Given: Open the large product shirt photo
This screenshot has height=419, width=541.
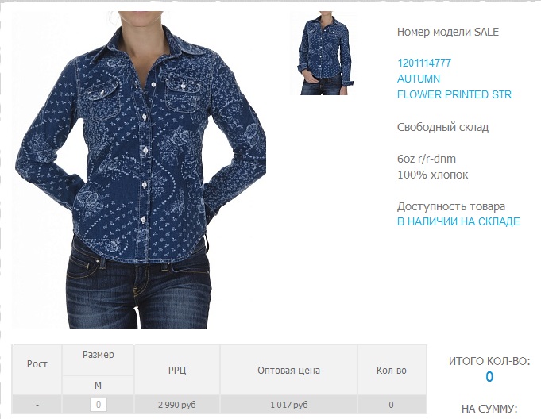Looking at the screenshot, I should 139,170.
